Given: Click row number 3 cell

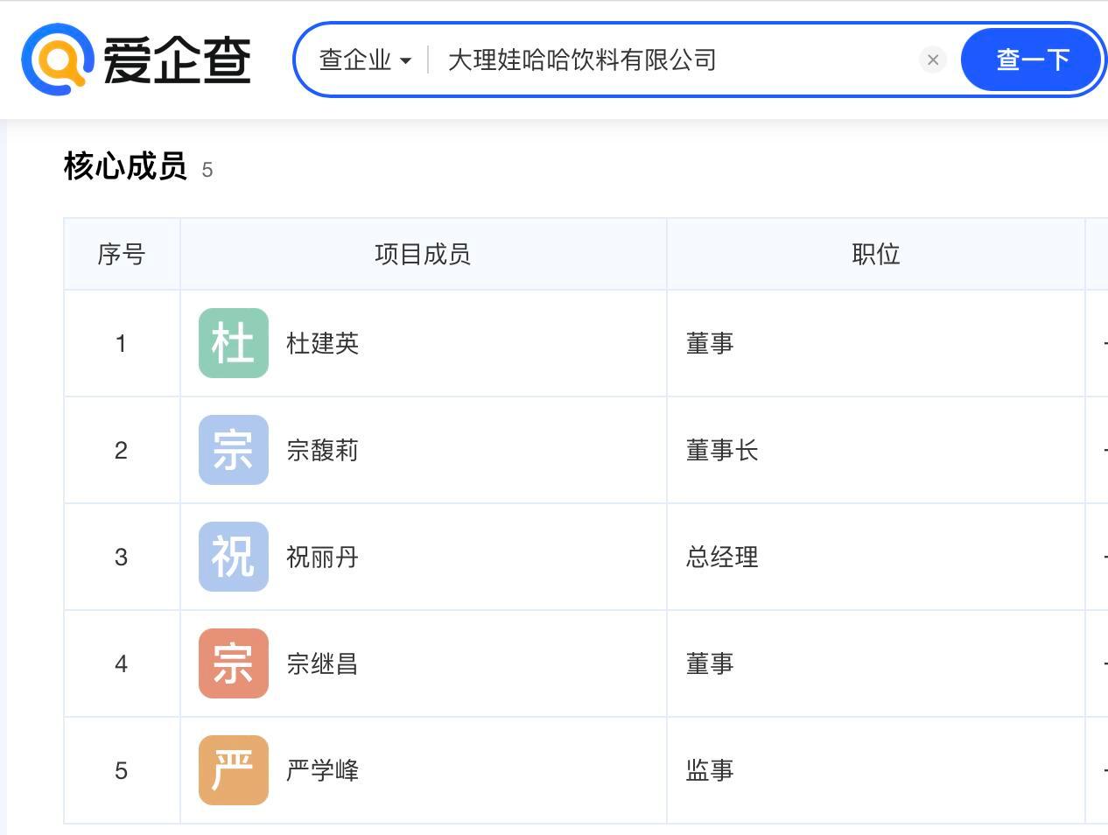Looking at the screenshot, I should coord(122,557).
